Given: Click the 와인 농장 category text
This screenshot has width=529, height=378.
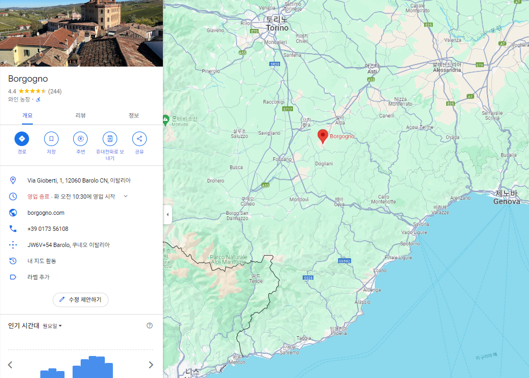Looking at the screenshot, I should [x=19, y=99].
